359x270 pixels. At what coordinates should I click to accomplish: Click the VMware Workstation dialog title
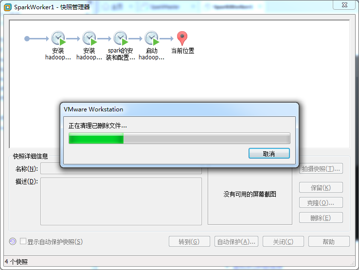93,109
